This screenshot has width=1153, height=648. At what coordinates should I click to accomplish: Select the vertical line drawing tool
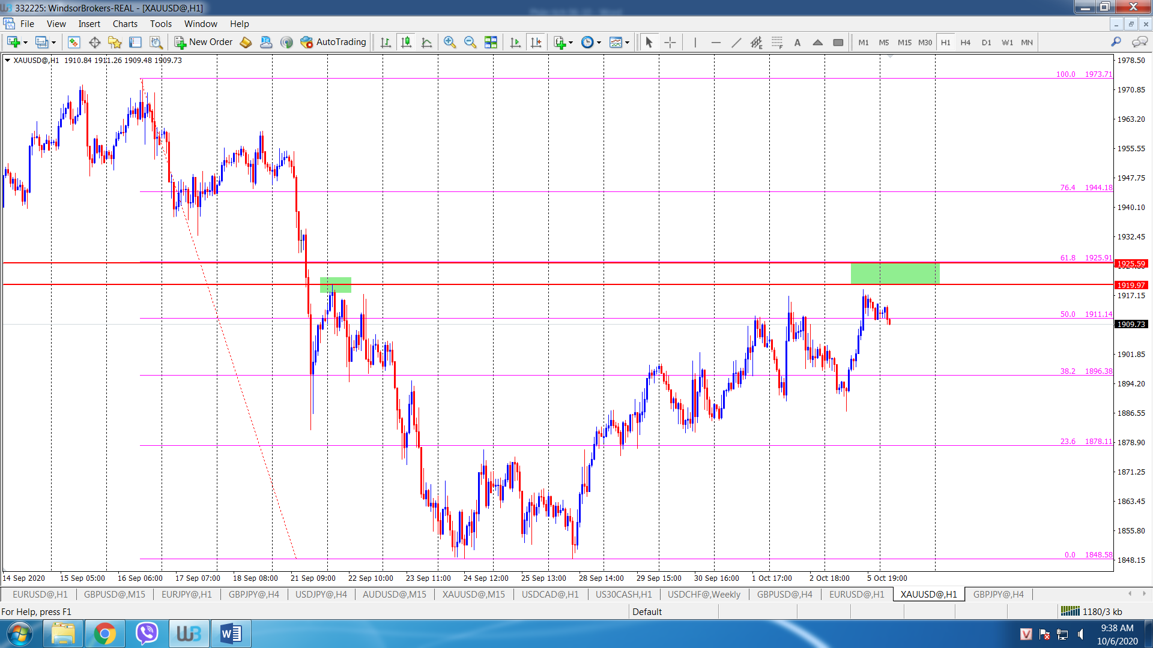695,42
